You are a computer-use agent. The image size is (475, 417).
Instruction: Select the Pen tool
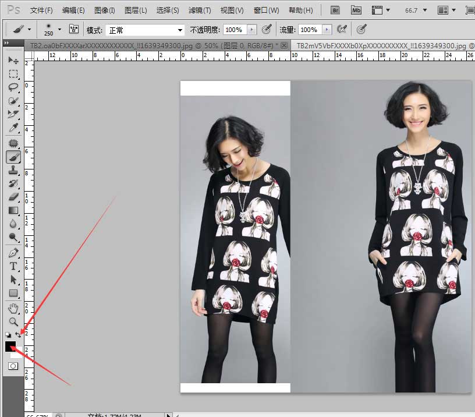point(13,252)
